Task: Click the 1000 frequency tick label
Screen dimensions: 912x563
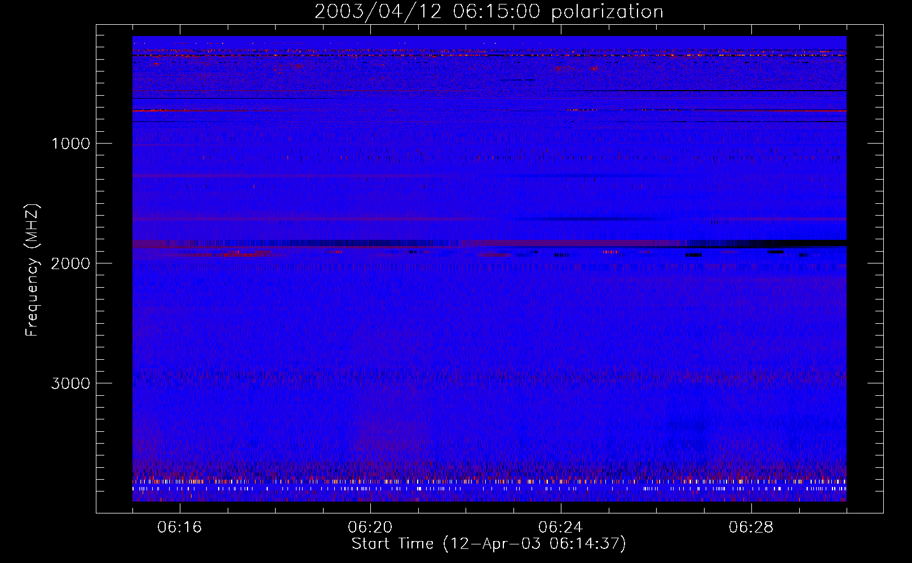Action: pyautogui.click(x=70, y=144)
